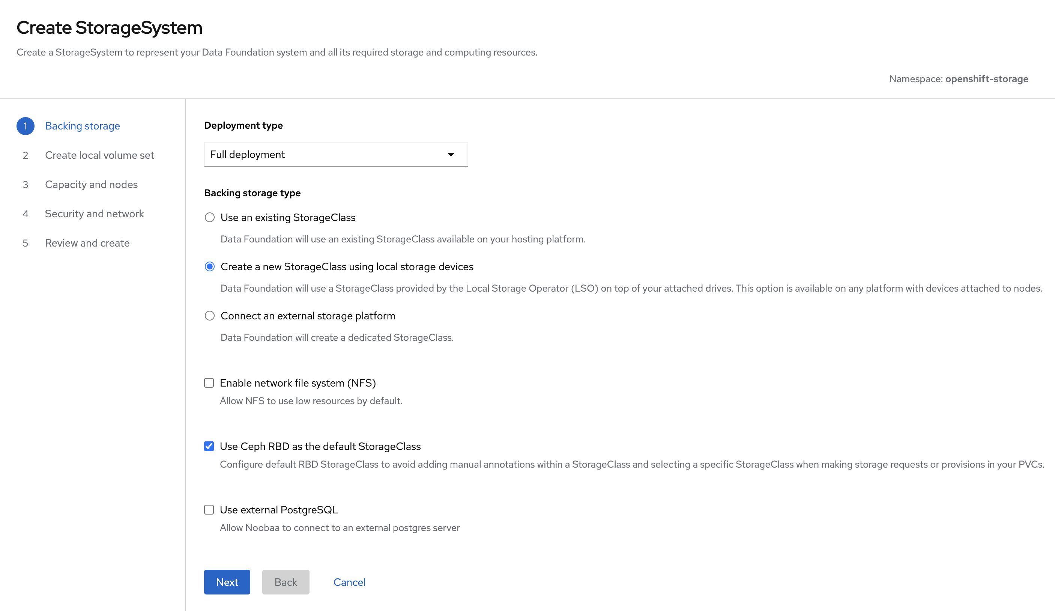Click the step 5 number indicator
The image size is (1055, 611).
point(25,243)
